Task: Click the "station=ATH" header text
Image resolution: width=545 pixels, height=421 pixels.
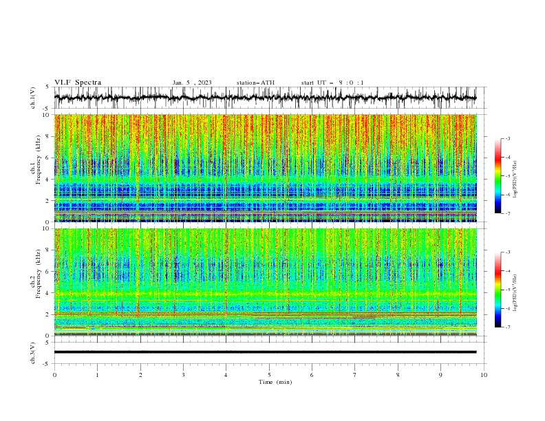Action: (255, 83)
